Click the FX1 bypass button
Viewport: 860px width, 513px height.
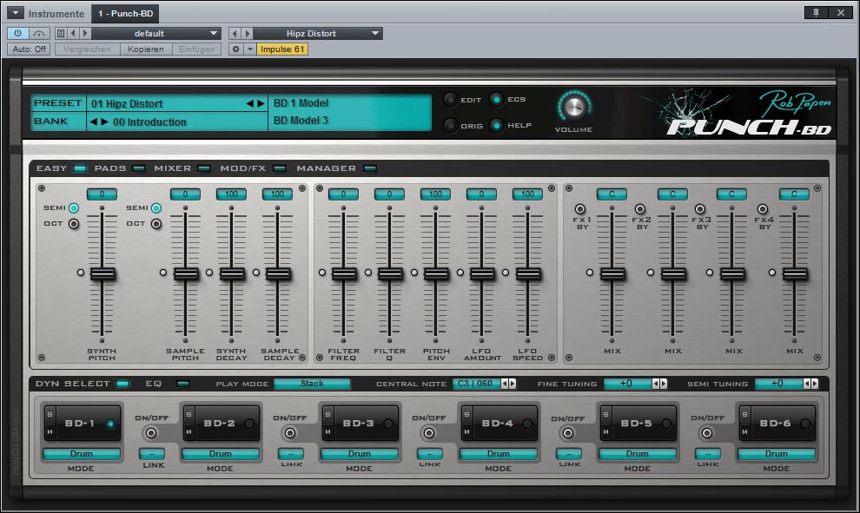tap(579, 209)
